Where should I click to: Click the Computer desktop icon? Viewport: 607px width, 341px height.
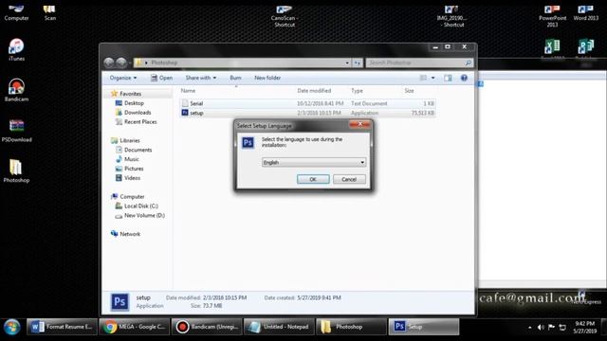pos(16,12)
